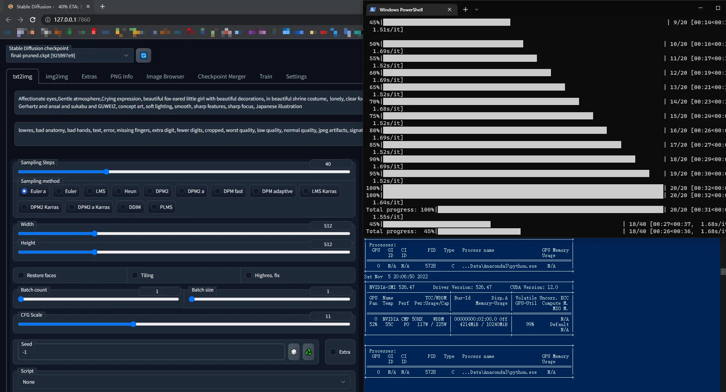This screenshot has height=392, width=726.
Task: Tick the Extra seed checkbox
Action: [333, 352]
